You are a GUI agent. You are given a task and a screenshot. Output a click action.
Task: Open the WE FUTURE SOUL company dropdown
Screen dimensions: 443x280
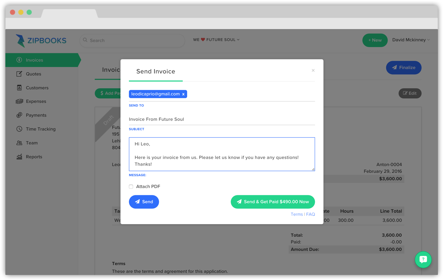click(x=216, y=40)
